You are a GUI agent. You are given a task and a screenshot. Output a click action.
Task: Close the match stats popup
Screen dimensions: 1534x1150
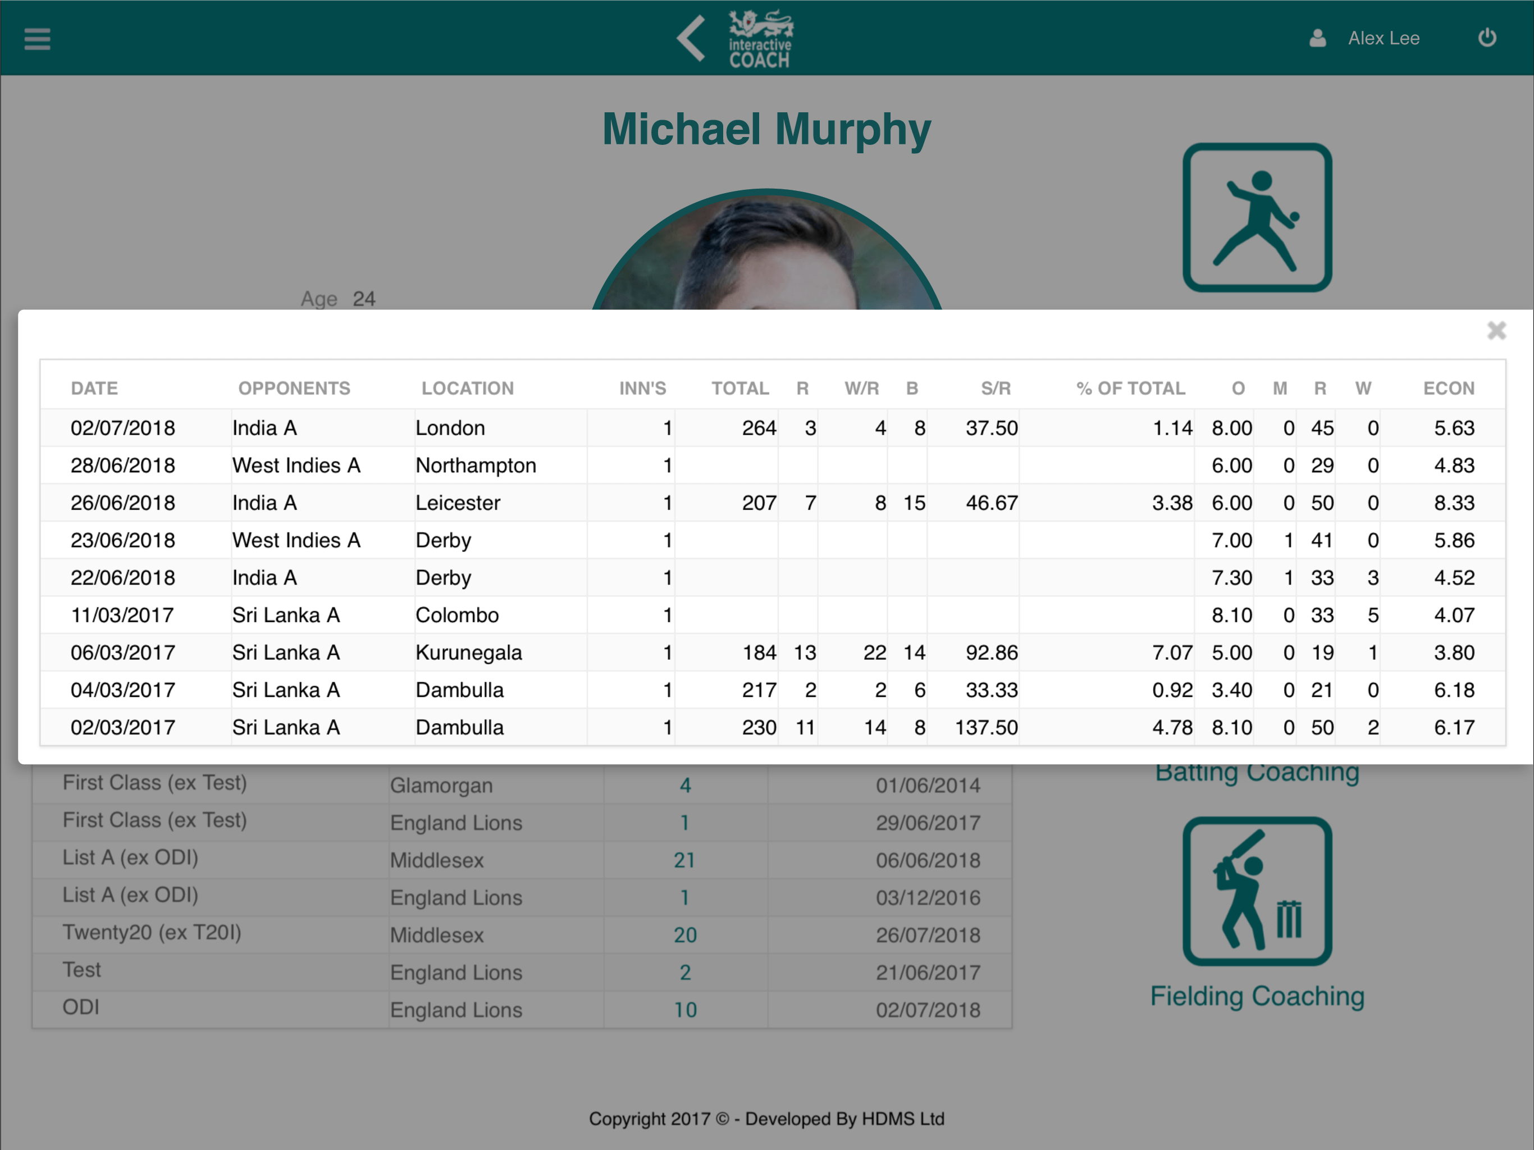point(1496,330)
